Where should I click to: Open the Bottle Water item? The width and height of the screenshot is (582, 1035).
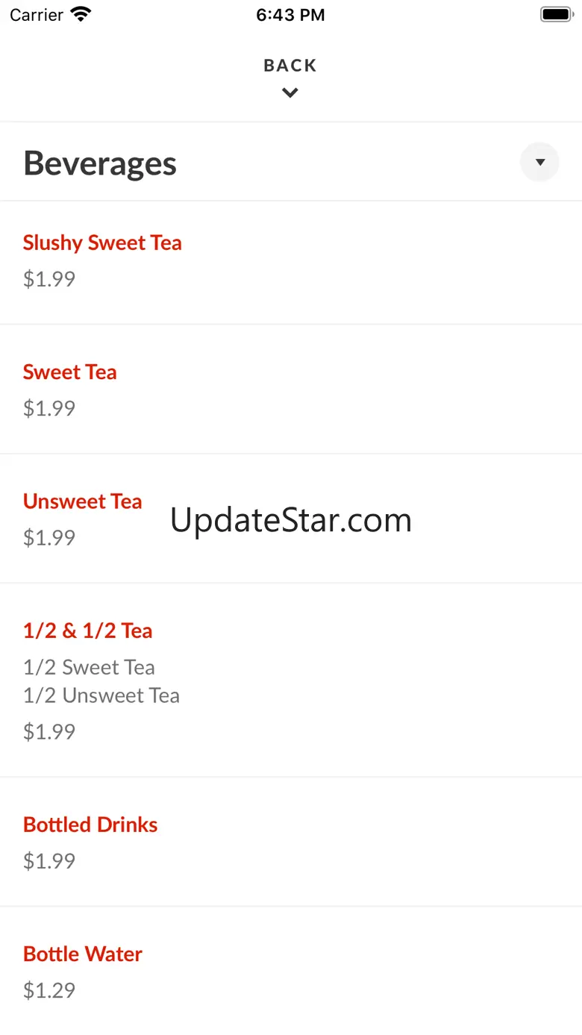(x=83, y=954)
